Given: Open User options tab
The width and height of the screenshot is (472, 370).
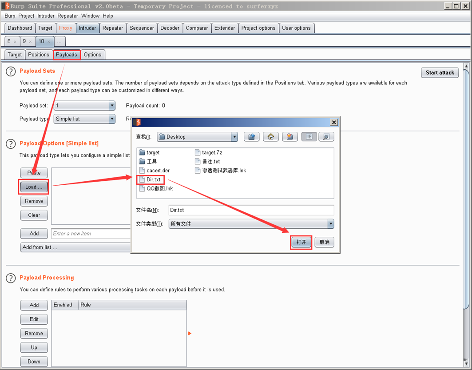Looking at the screenshot, I should tap(296, 28).
